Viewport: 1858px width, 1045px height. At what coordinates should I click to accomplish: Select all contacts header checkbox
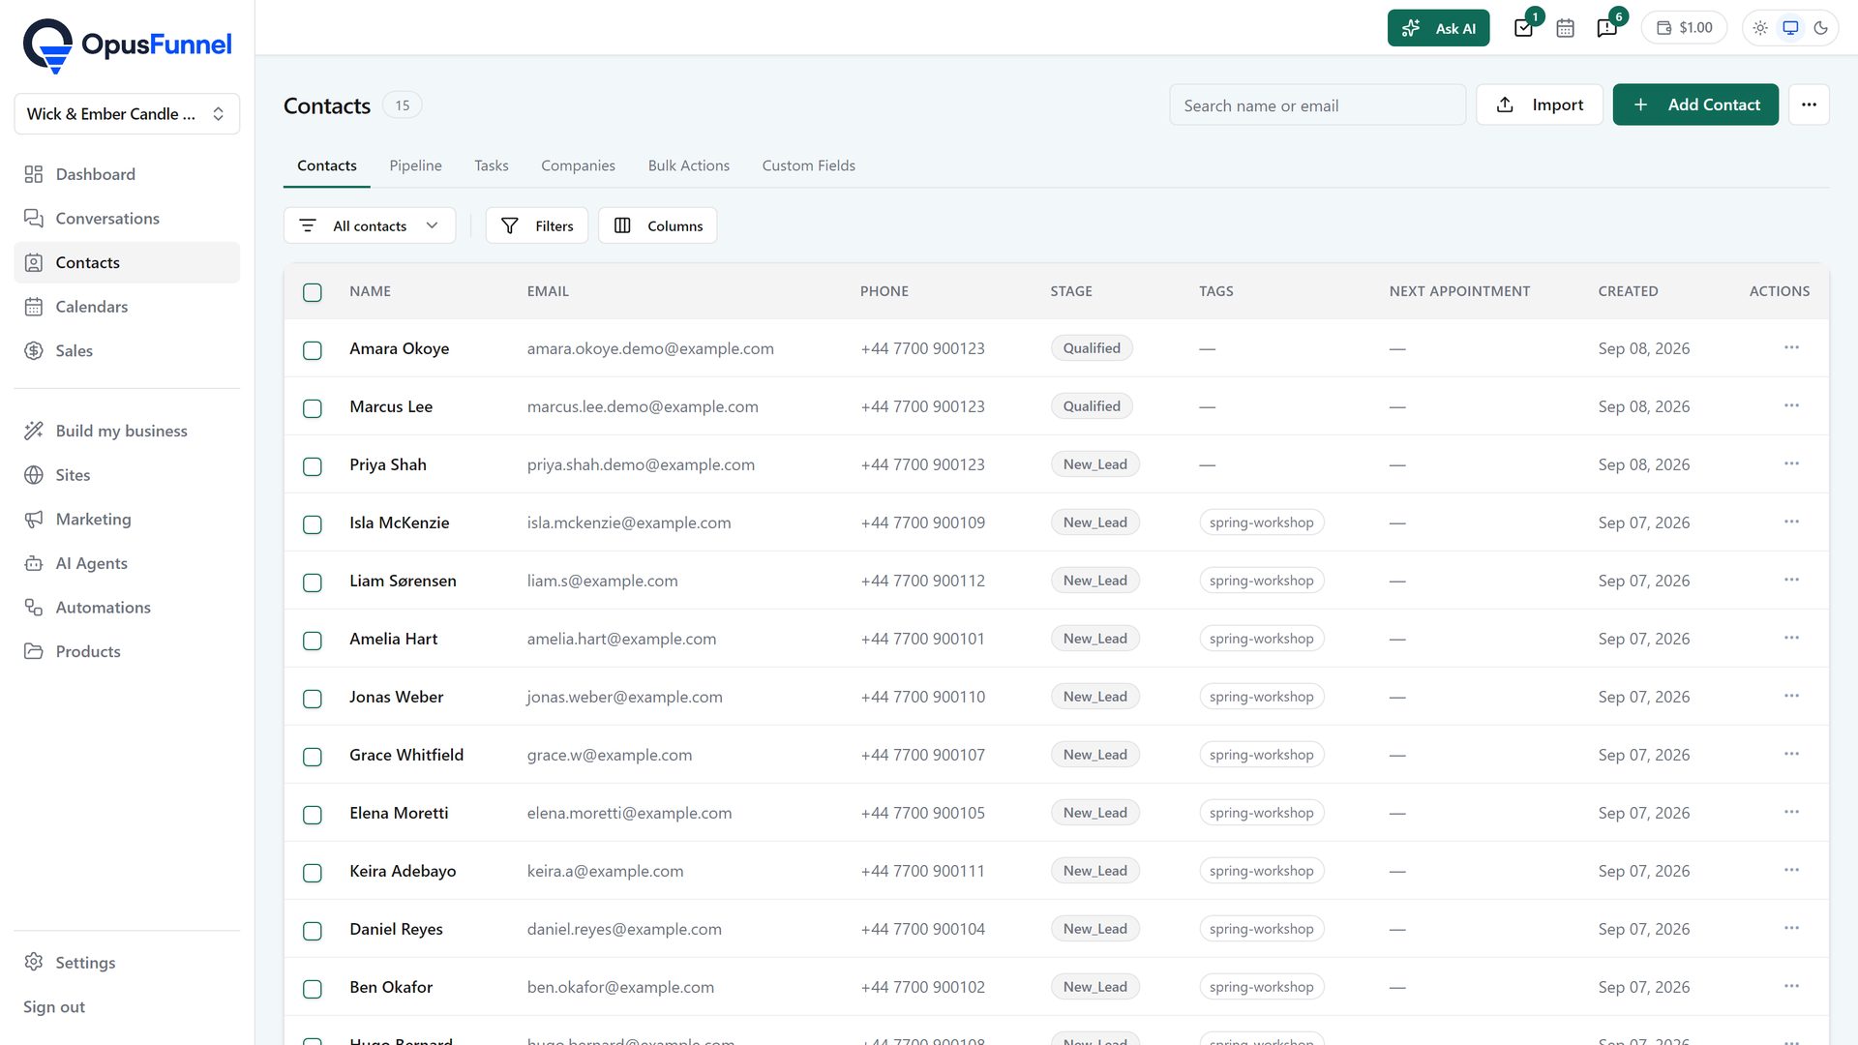tap(312, 292)
